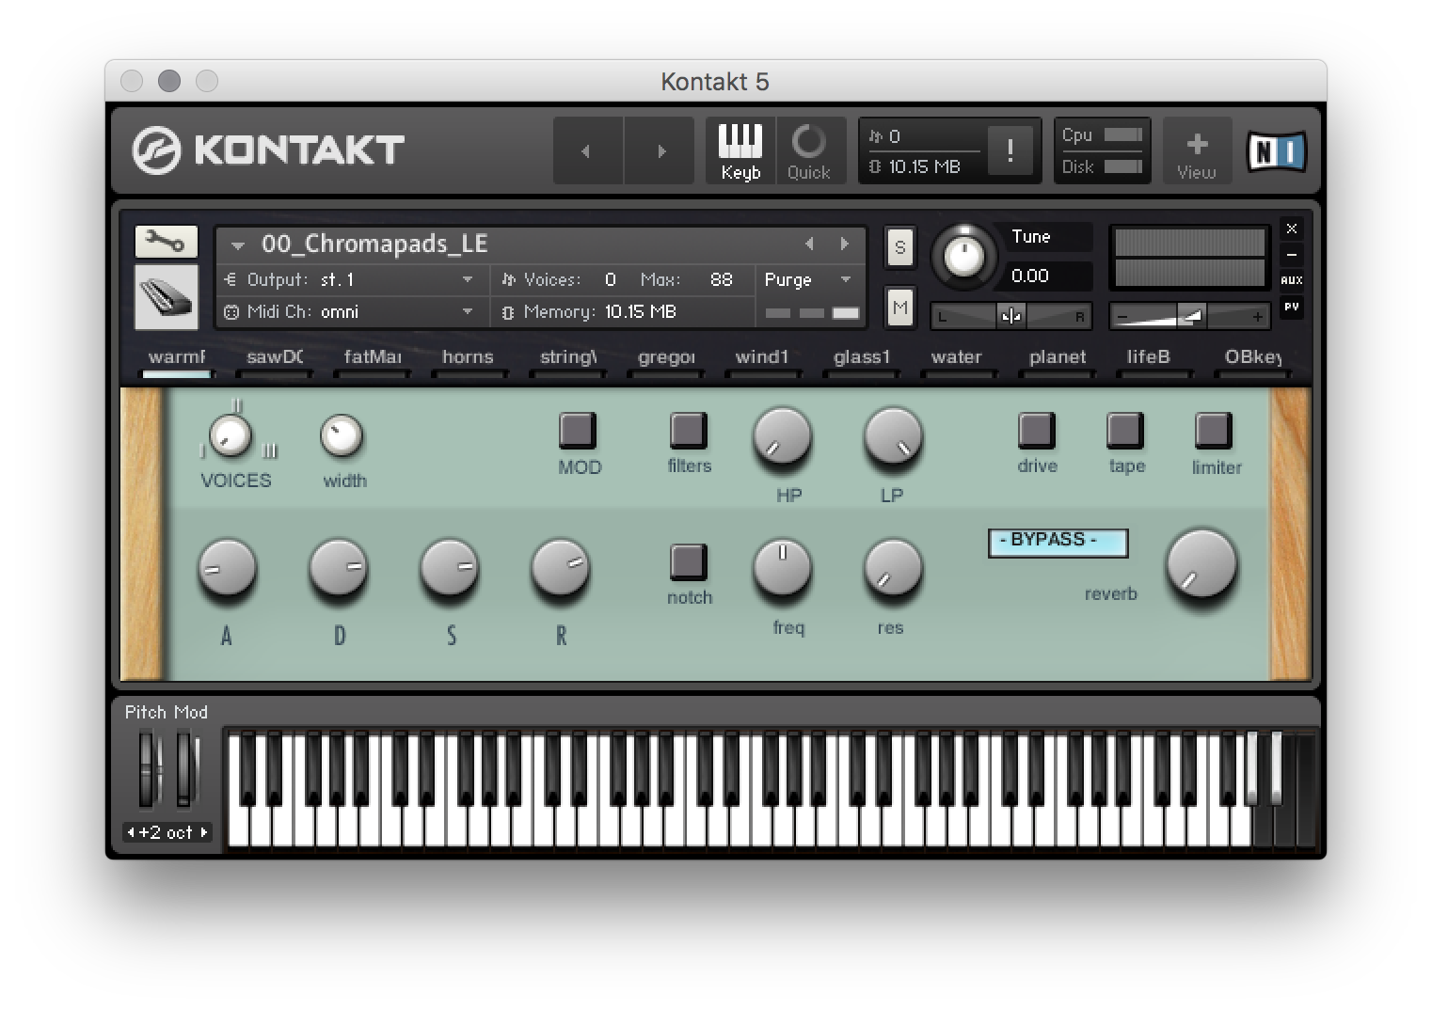Toggle the Keyb on-screen keyboard
1432x1010 pixels.
click(x=740, y=150)
